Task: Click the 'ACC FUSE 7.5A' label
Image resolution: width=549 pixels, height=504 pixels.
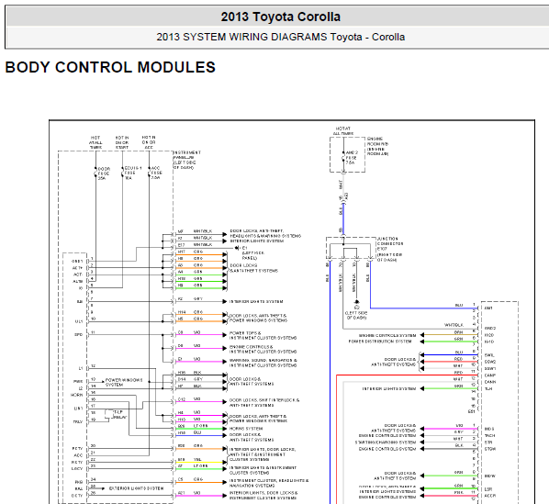Action: (x=156, y=173)
